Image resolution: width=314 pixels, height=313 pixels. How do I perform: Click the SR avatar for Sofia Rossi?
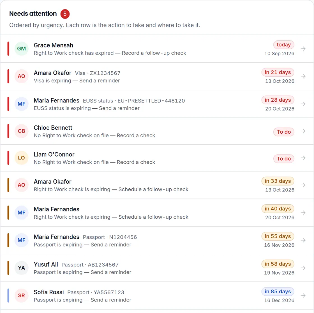point(21,296)
